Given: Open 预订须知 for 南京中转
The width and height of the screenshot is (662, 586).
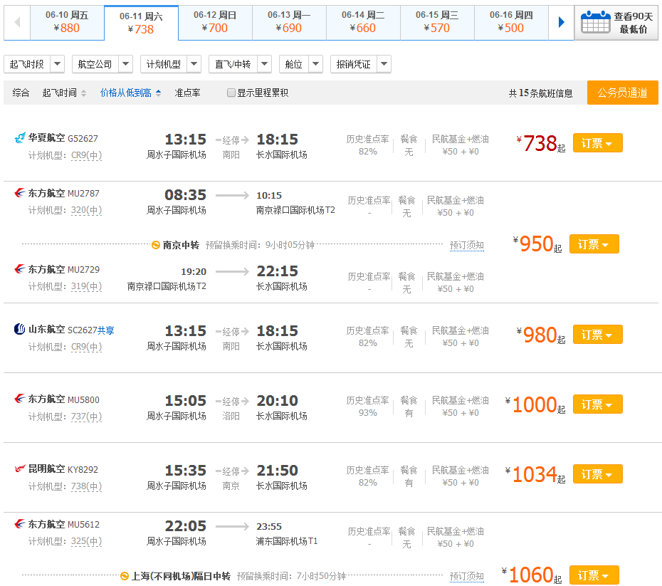Looking at the screenshot, I should pos(466,245).
